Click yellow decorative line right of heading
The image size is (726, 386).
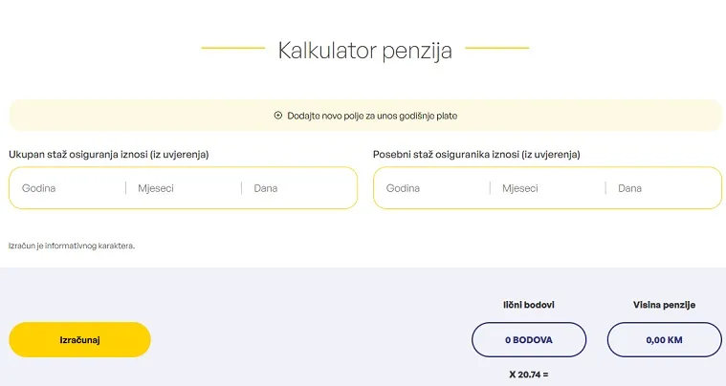[x=496, y=48]
